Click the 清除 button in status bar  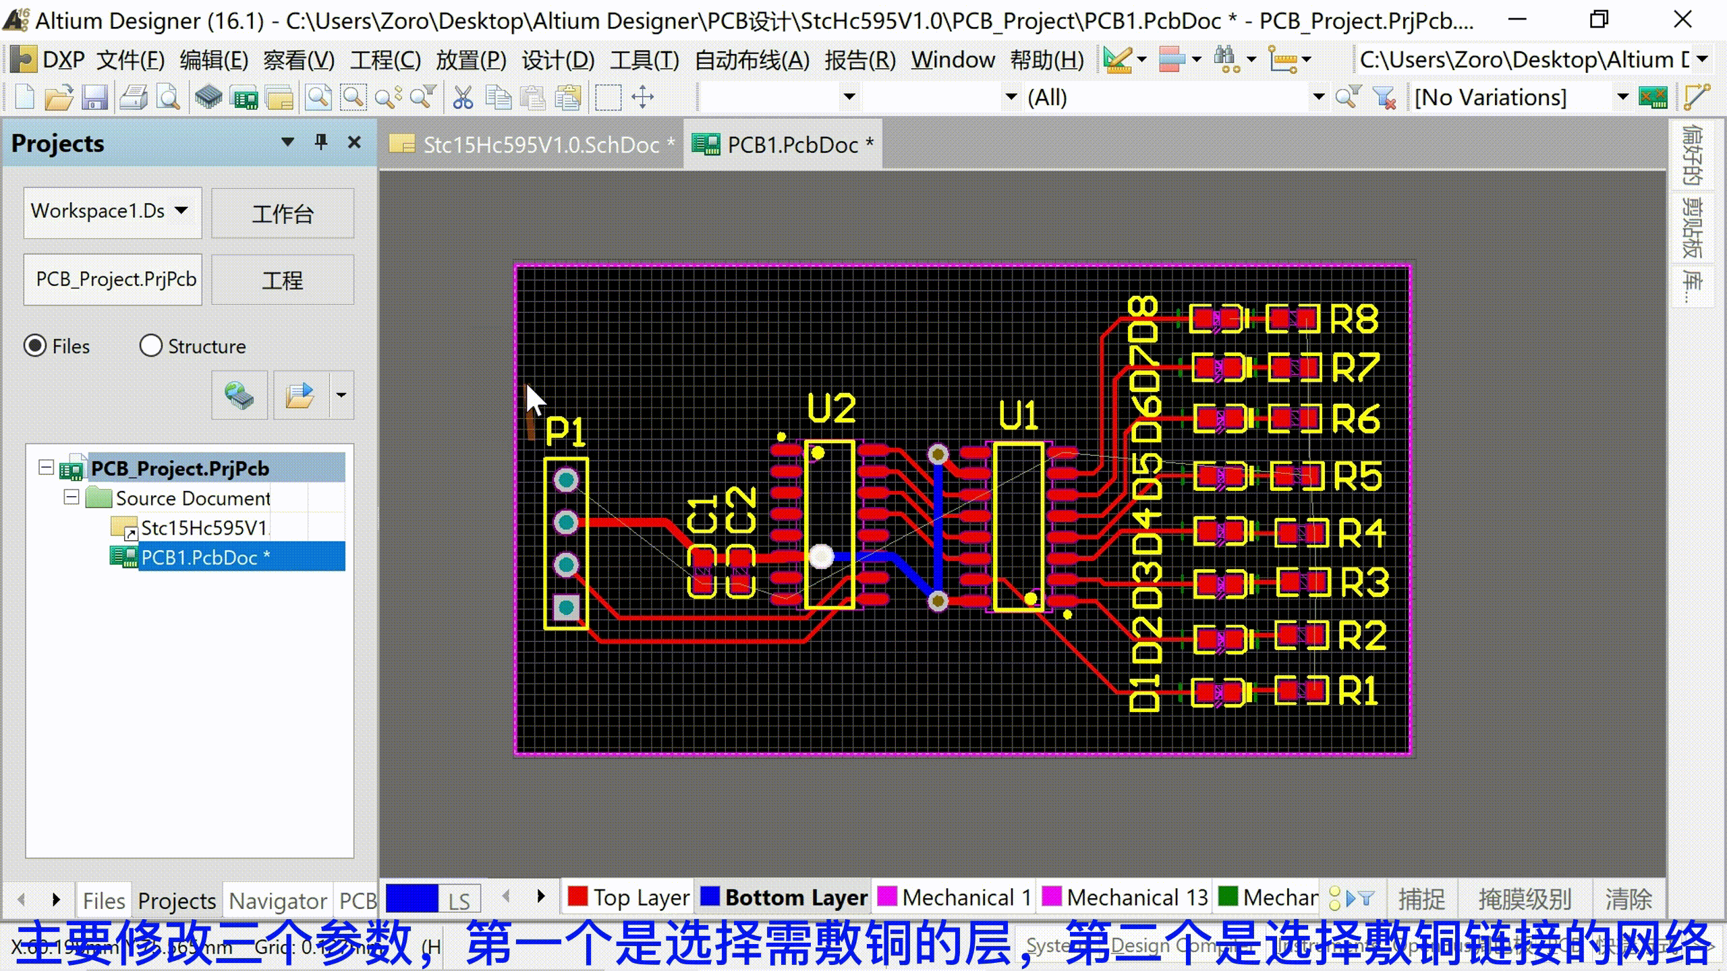pyautogui.click(x=1628, y=899)
